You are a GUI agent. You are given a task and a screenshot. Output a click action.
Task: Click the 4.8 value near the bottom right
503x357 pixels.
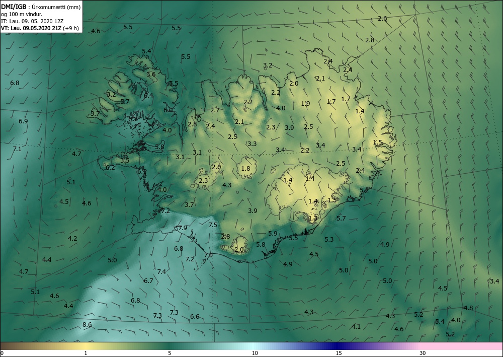[x=468, y=308]
